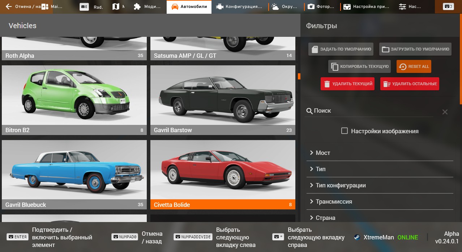Expand the Страна filter section
The width and height of the screenshot is (462, 252).
380,218
